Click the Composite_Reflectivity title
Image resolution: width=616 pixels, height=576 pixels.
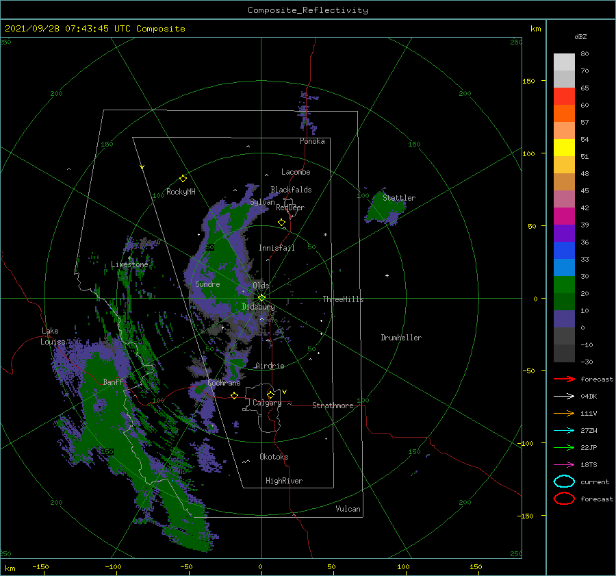(308, 10)
